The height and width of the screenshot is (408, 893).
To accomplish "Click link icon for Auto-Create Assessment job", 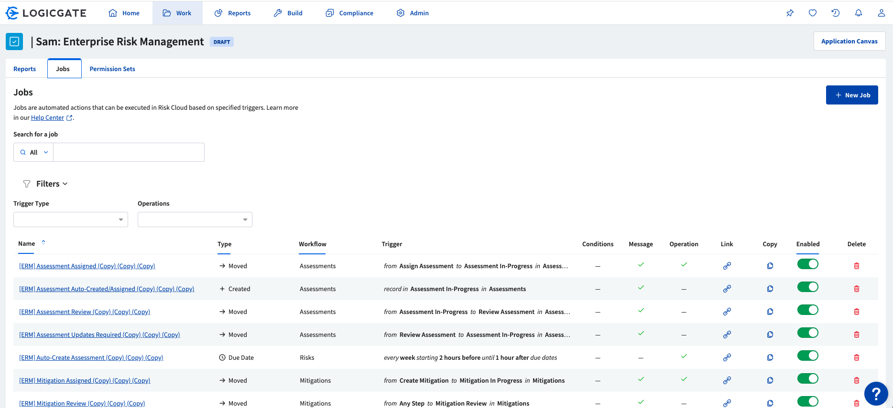I will 727,357.
